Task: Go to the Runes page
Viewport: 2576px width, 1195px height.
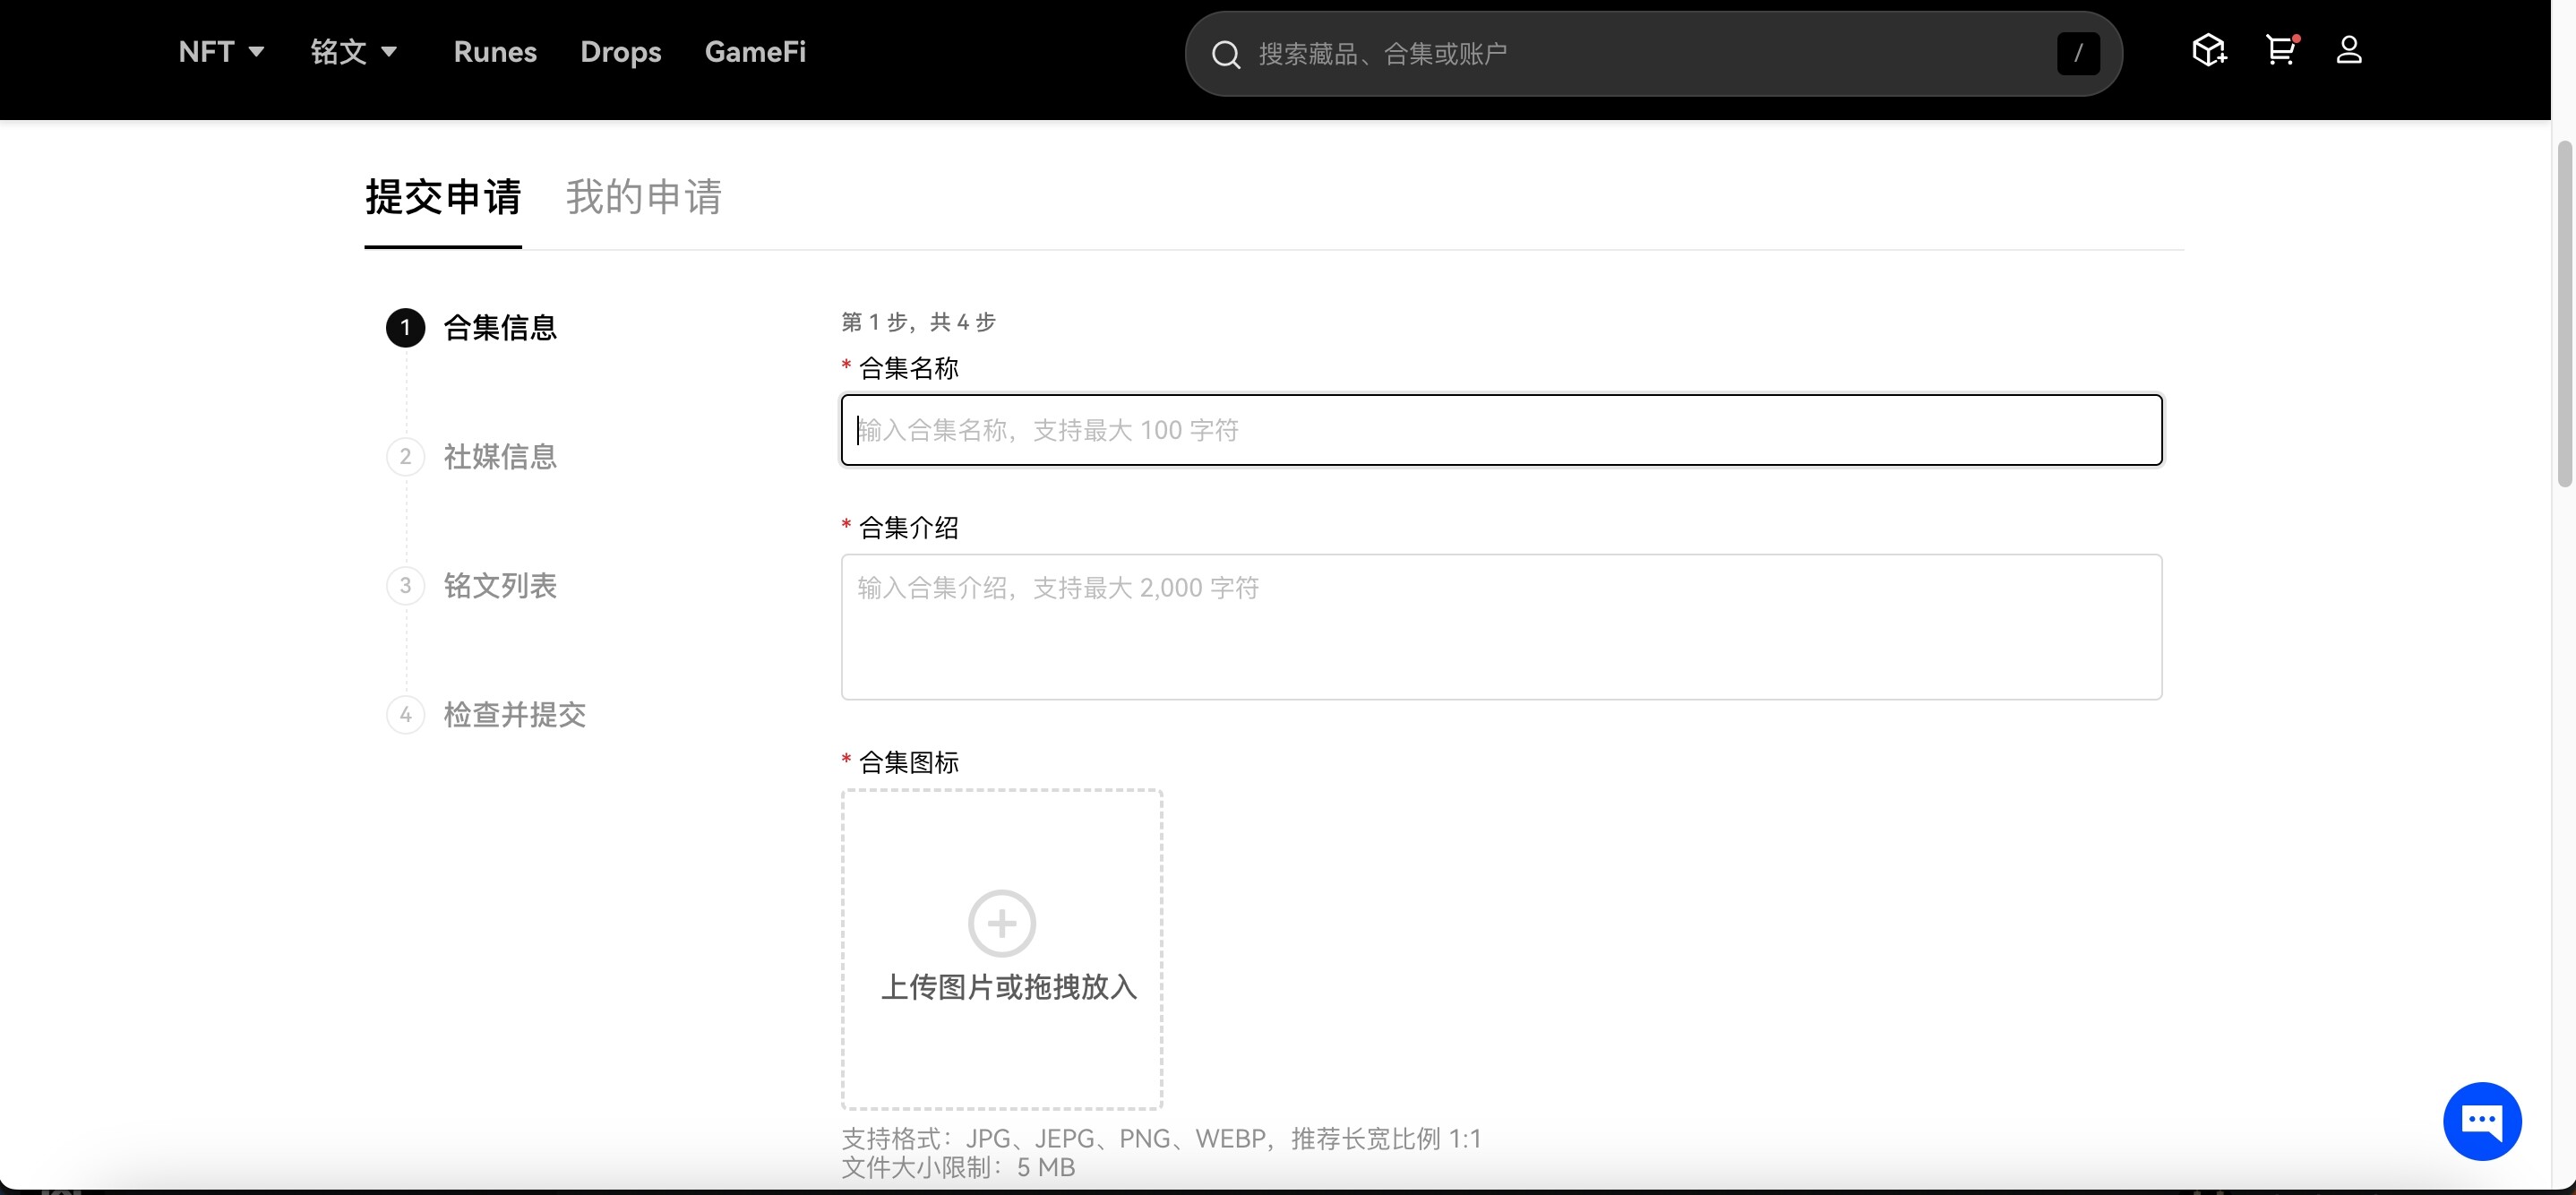Action: (x=495, y=52)
